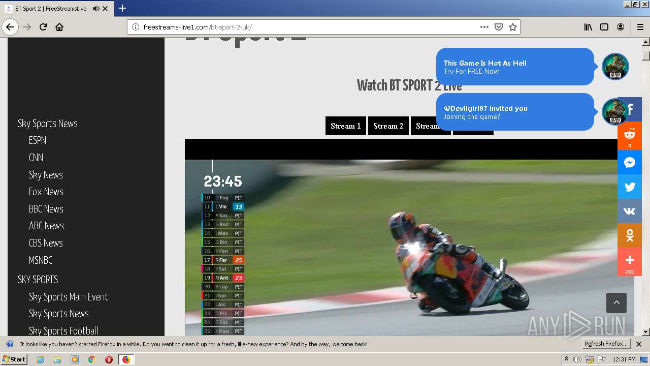Open Fox News channel link
The height and width of the screenshot is (366, 650).
(46, 192)
